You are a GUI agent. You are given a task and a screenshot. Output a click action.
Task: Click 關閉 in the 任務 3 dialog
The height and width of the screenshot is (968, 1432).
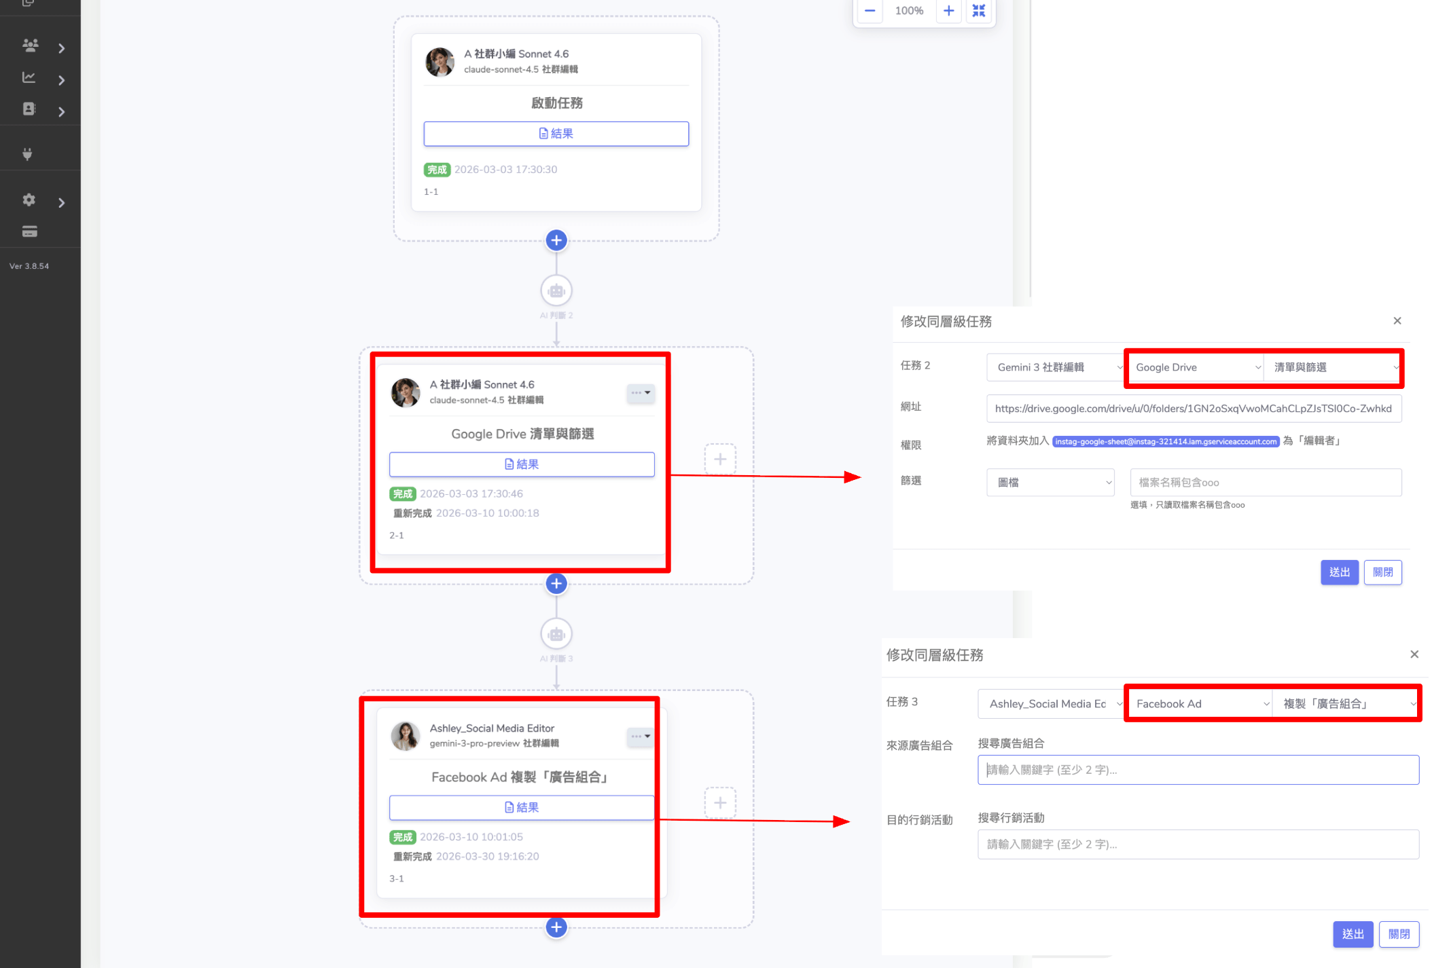coord(1399,934)
